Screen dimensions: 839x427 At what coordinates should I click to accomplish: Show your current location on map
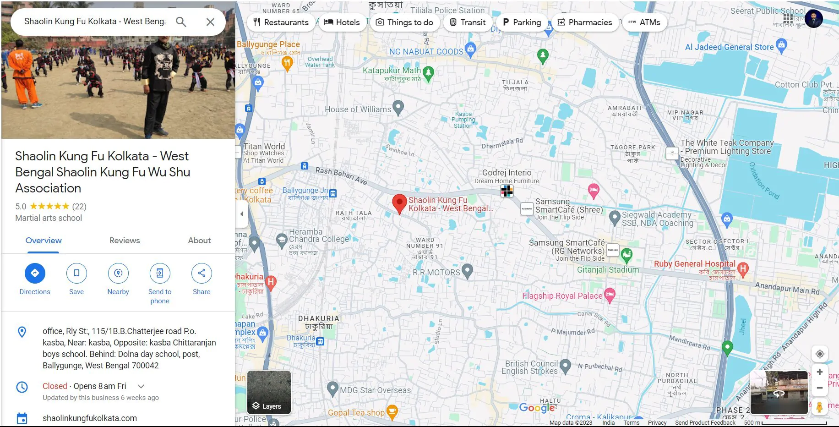[820, 354]
